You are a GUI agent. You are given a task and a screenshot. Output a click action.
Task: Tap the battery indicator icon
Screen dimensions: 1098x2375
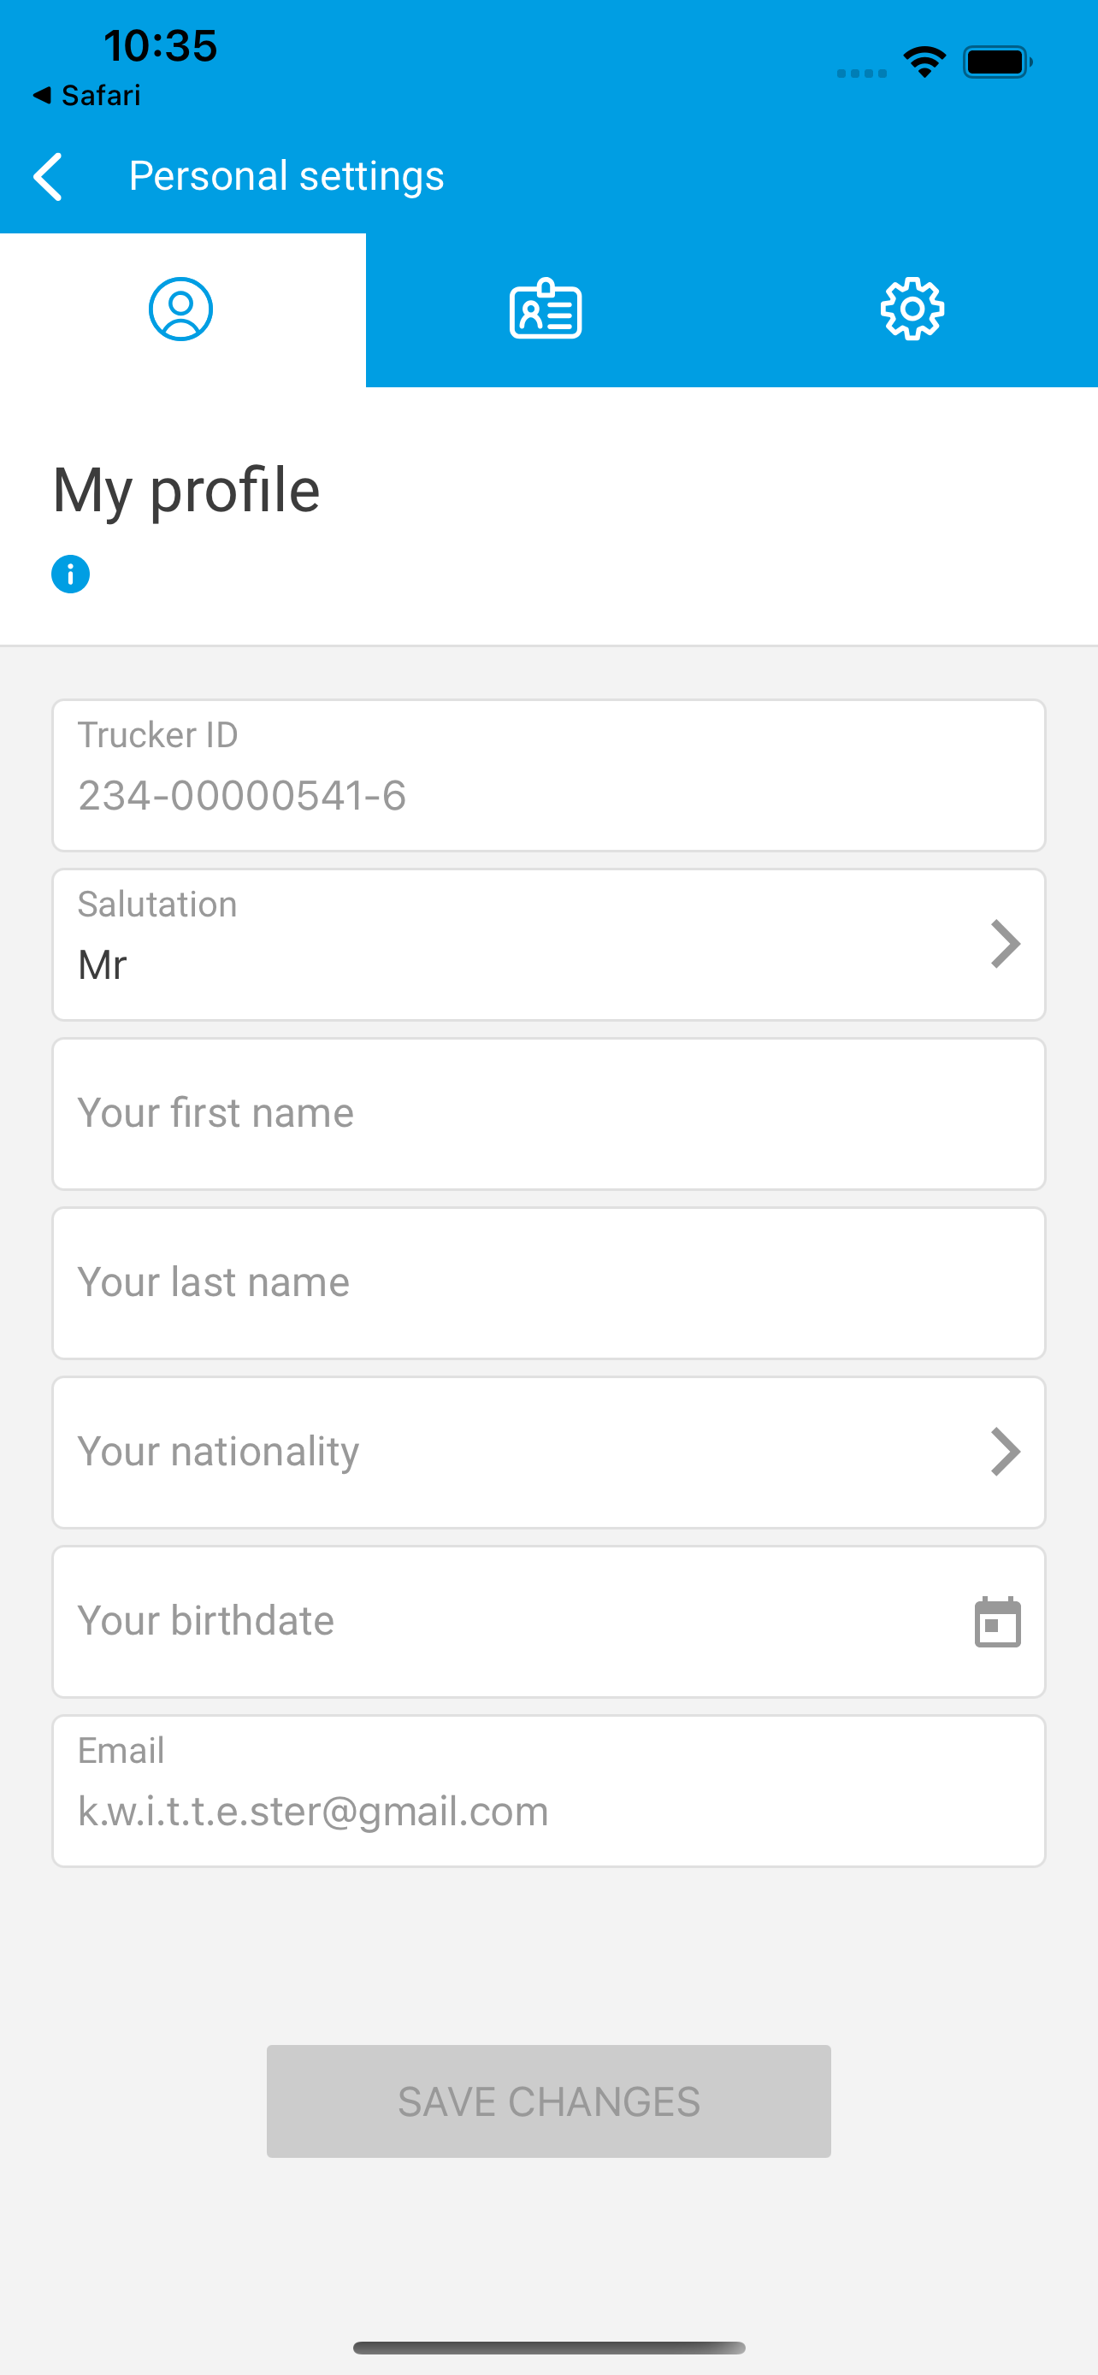pos(997,62)
